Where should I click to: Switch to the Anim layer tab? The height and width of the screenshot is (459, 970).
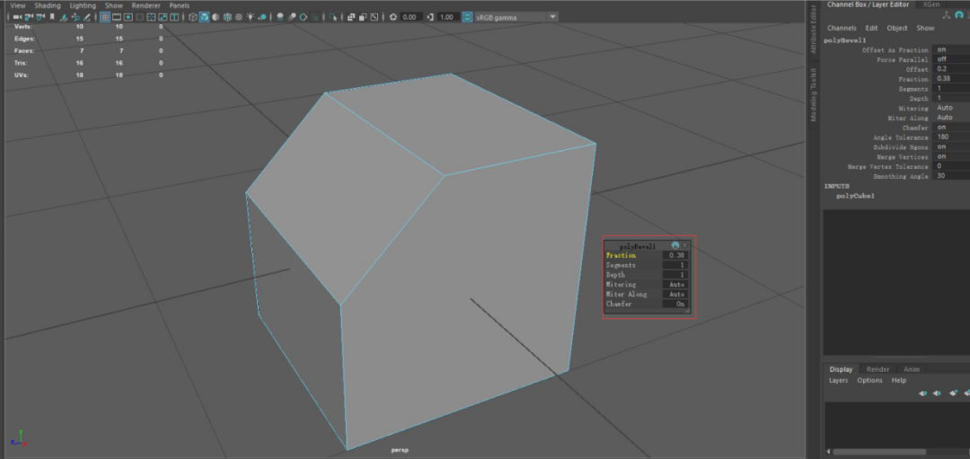click(x=912, y=369)
